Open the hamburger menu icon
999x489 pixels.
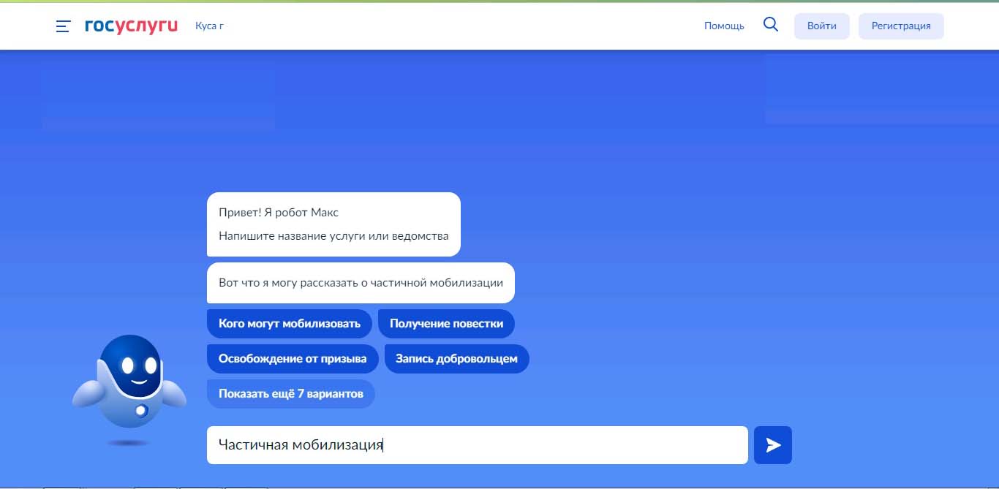click(x=64, y=26)
